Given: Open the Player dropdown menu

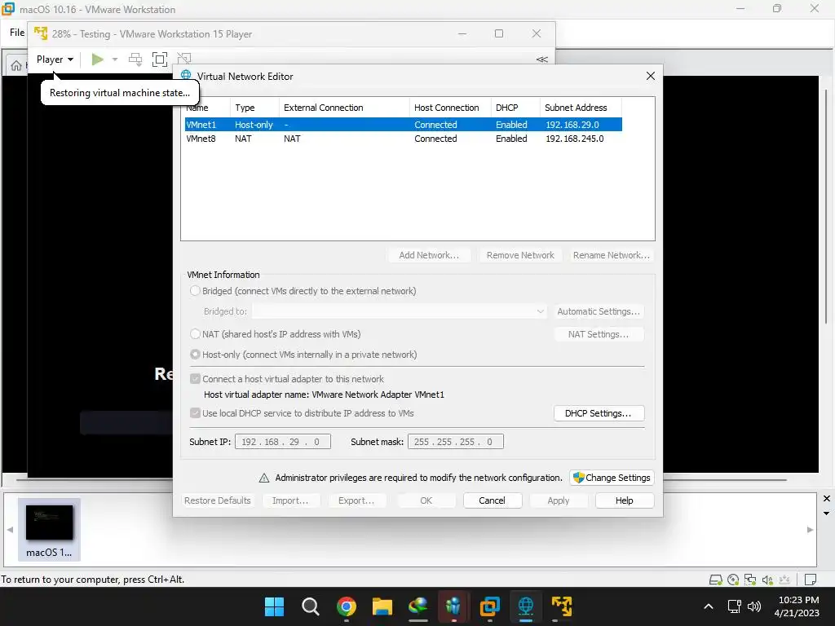Looking at the screenshot, I should point(55,60).
